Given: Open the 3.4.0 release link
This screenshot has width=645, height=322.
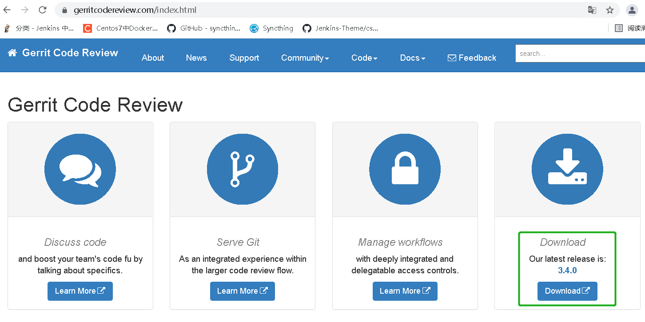Looking at the screenshot, I should [x=567, y=270].
